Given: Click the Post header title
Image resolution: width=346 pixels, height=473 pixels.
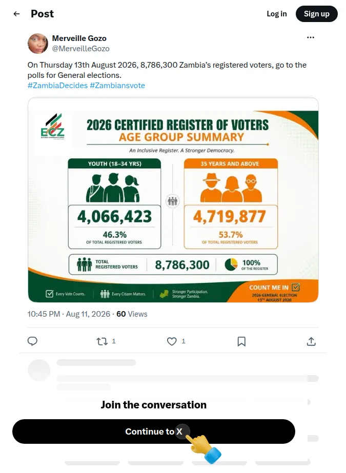Looking at the screenshot, I should pos(42,14).
